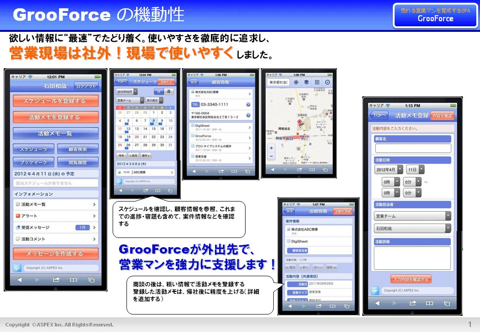Tap the locate-me icon on the map screen

[296, 82]
